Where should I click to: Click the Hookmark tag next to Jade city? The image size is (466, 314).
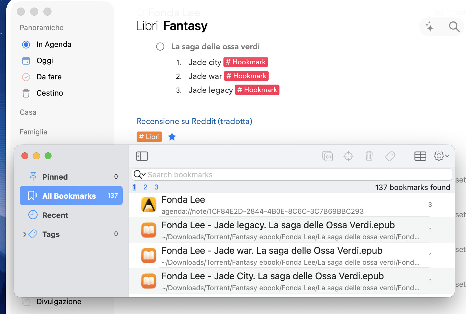[245, 62]
